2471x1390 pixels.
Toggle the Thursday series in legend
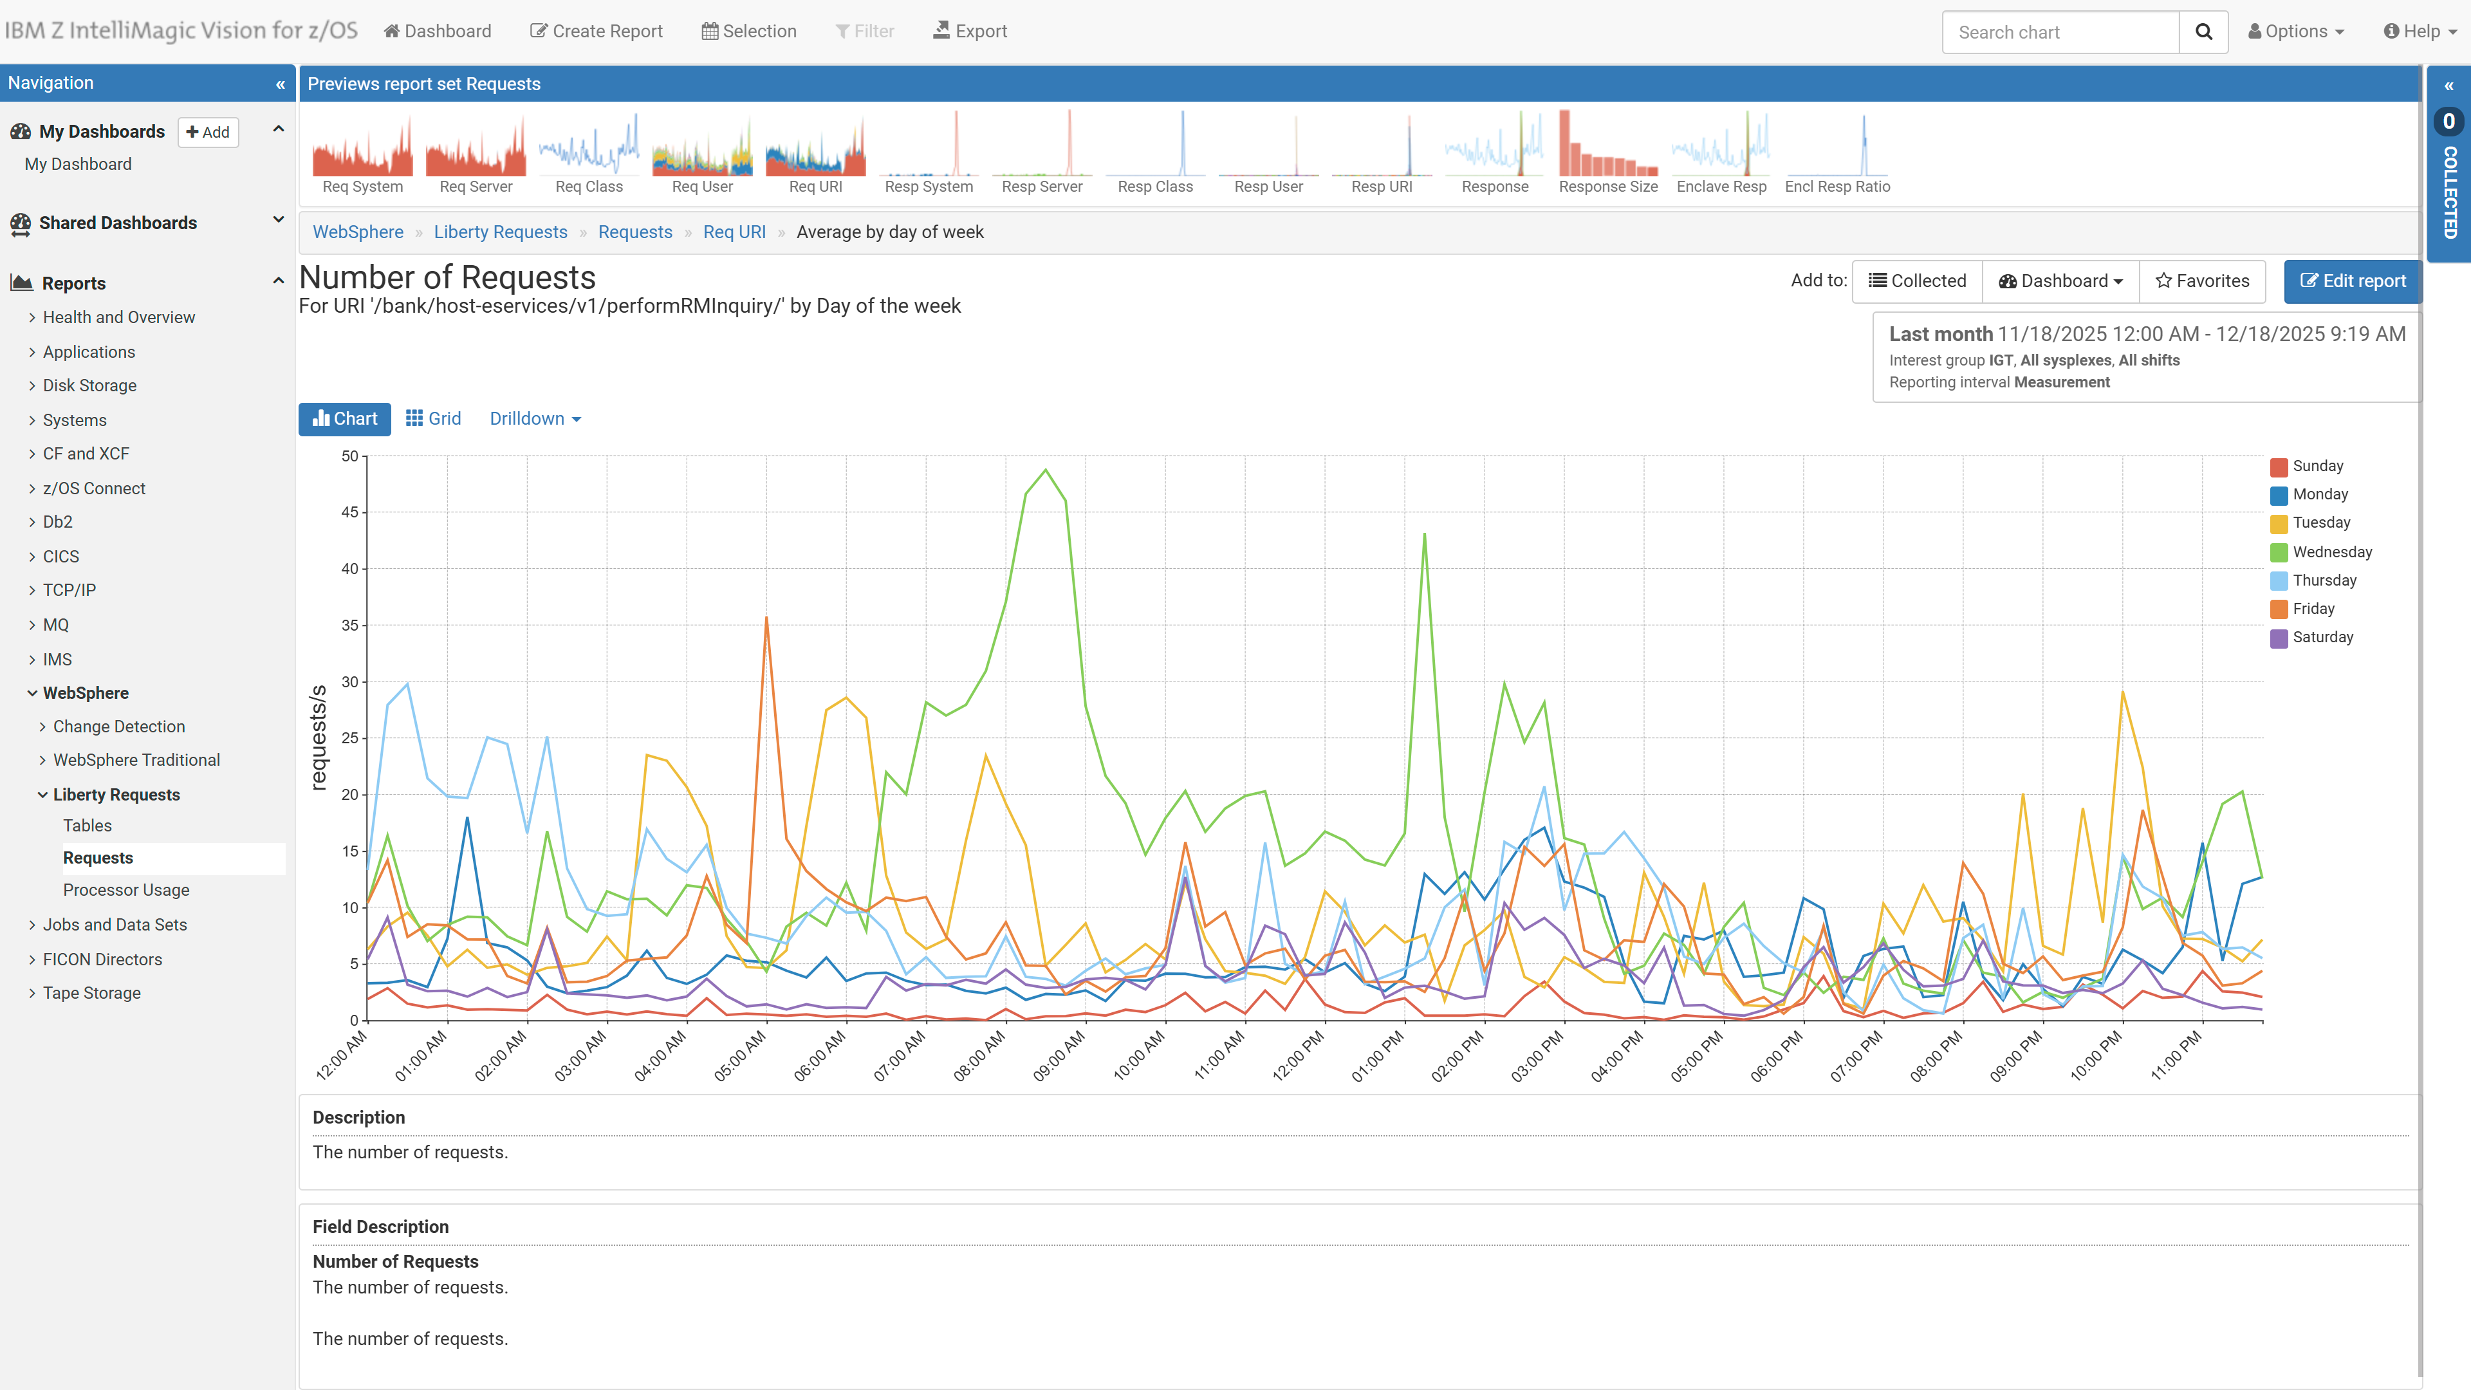2314,580
